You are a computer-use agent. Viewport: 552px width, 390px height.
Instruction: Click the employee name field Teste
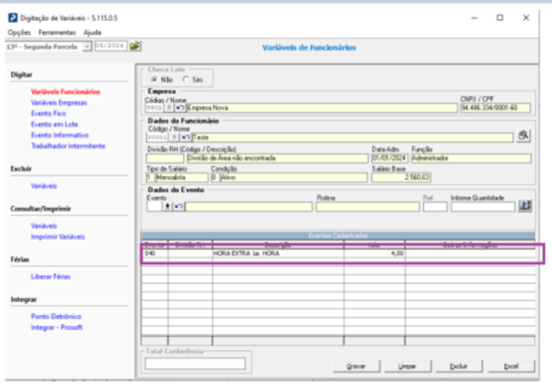click(x=352, y=137)
